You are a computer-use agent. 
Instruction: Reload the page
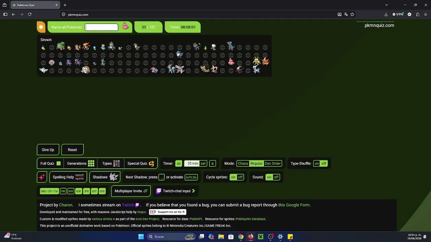pyautogui.click(x=30, y=14)
